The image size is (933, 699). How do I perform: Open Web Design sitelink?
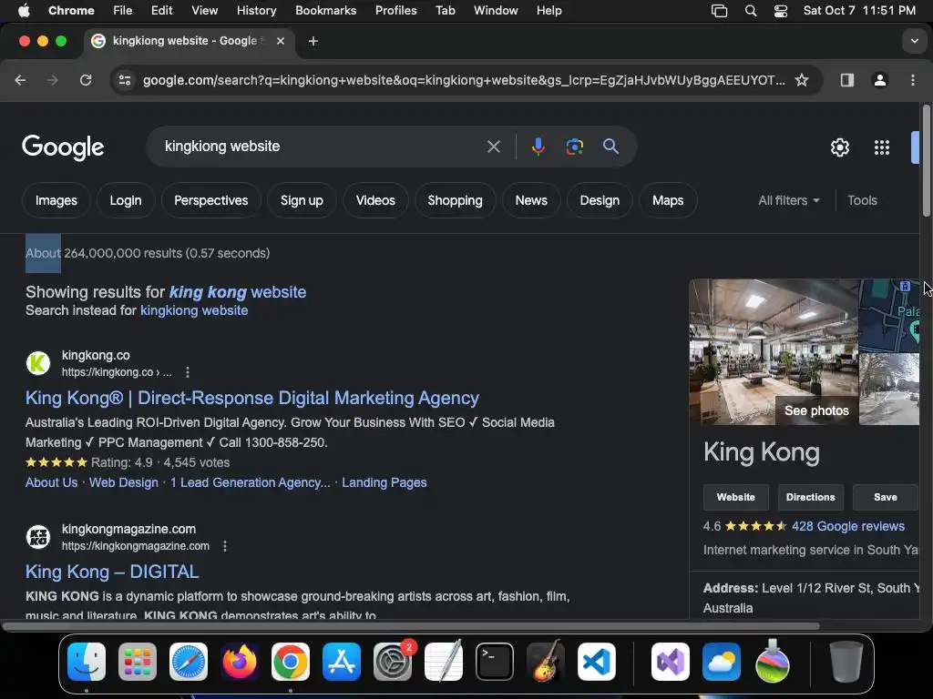[x=124, y=482]
